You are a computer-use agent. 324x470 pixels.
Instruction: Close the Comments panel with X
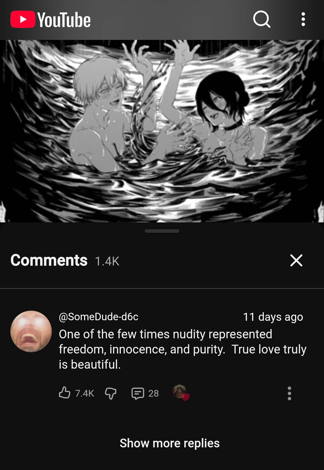296,260
